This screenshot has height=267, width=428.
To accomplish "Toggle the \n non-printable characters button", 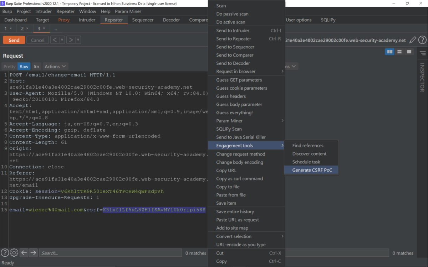I will point(36,67).
